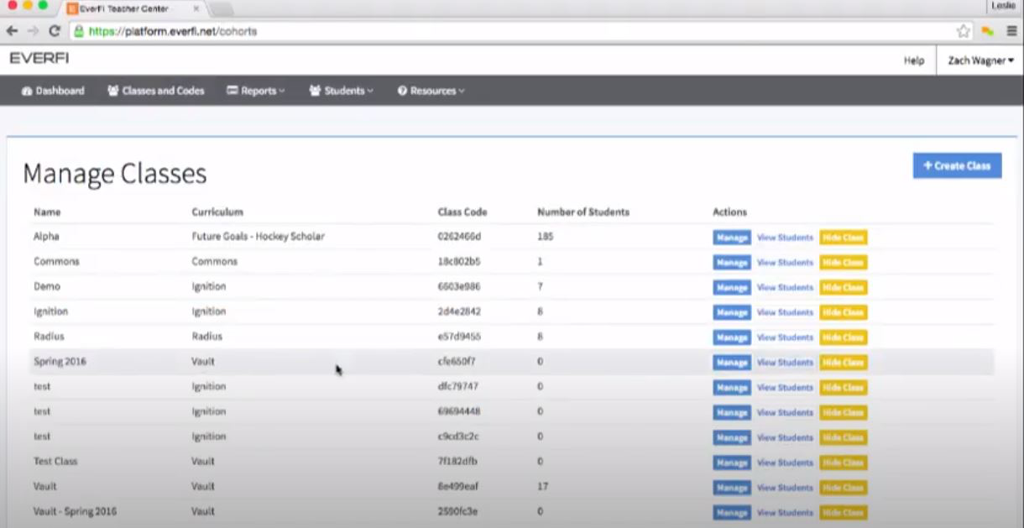Viewport: 1024px width, 528px height.
Task: Manage the Spring 2016 class
Action: tap(732, 363)
